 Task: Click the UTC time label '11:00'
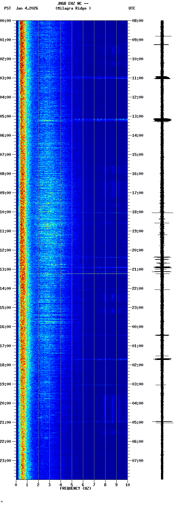click(138, 78)
